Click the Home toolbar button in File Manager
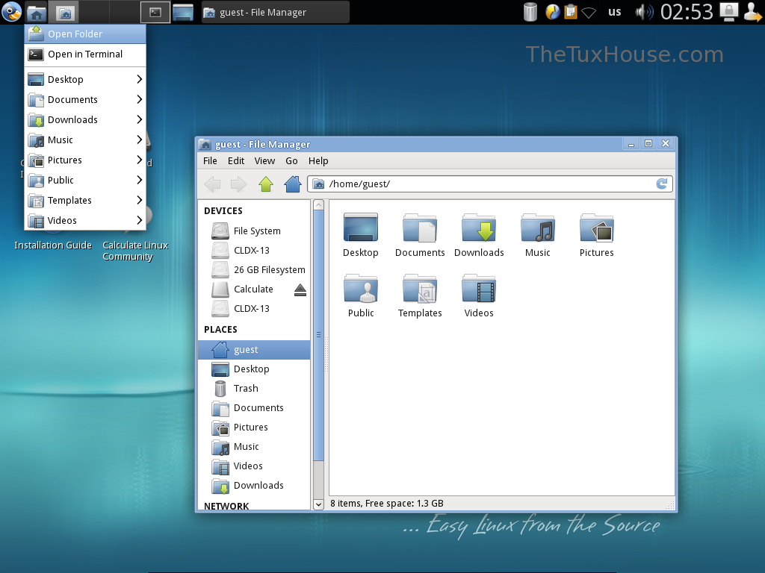 [293, 184]
